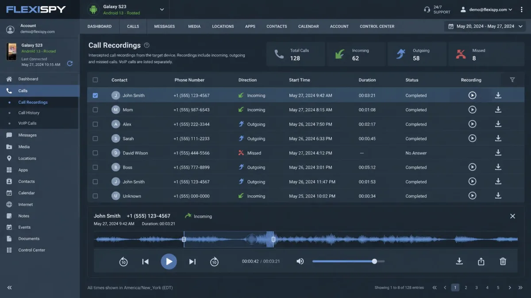Jump to previous recording track

tap(145, 262)
